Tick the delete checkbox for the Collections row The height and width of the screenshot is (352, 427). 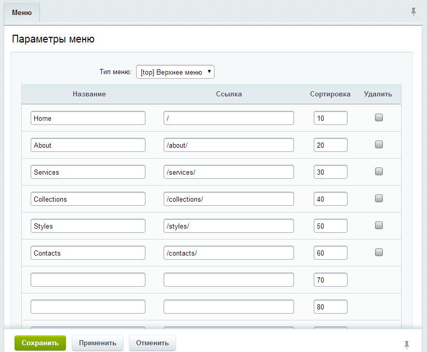click(x=379, y=198)
